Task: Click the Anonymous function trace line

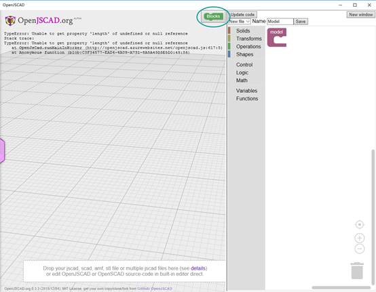Action: 100,52
